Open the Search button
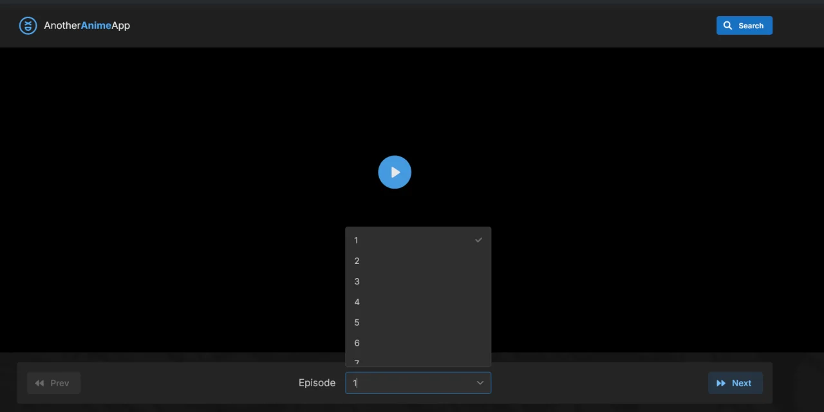824x412 pixels. [744, 26]
